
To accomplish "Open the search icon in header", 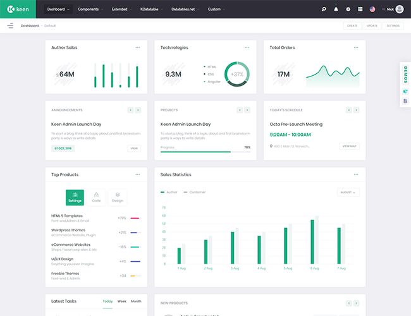I will 324,9.
